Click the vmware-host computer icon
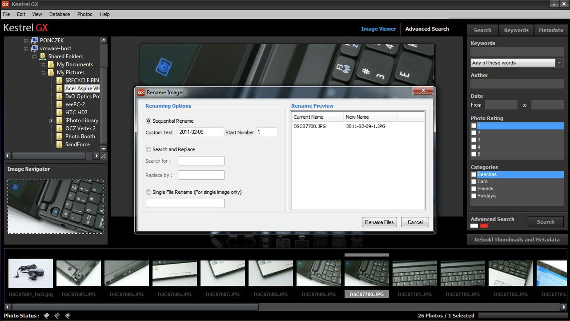This screenshot has width=570, height=321. [35, 48]
